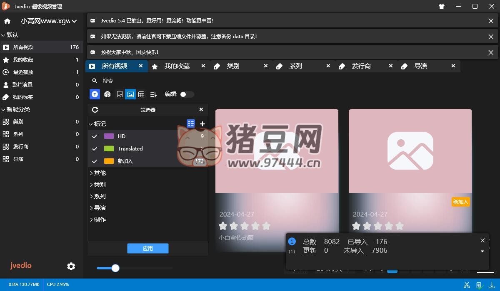Click the 应用 apply button
The image size is (500, 291).
148,249
